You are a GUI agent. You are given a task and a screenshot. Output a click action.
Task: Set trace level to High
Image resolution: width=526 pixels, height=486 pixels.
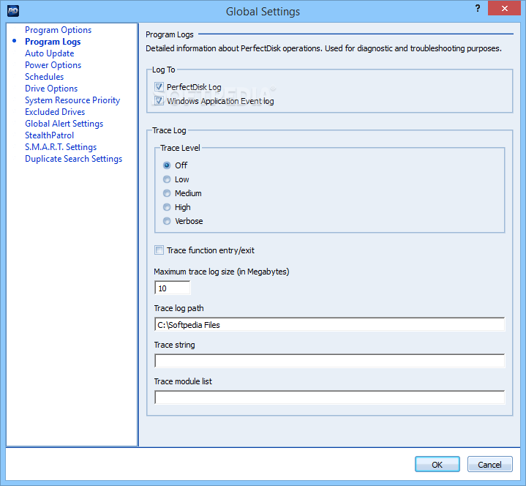click(166, 207)
